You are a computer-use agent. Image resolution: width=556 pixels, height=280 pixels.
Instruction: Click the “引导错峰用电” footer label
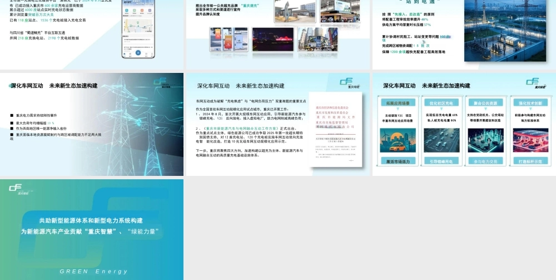tap(441, 161)
